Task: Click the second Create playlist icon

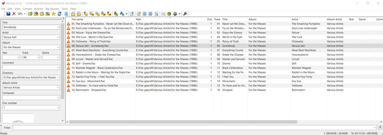Action: 79,14
